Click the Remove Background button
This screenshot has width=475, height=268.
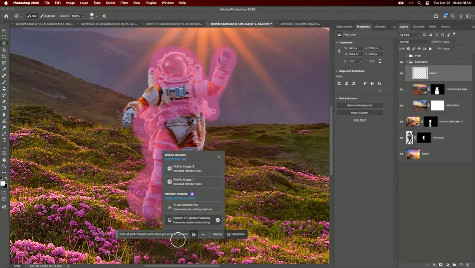coord(359,105)
